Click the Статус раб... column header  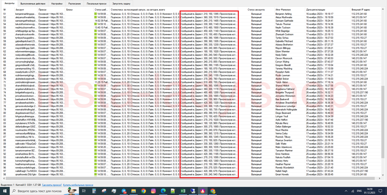[x=102, y=10]
